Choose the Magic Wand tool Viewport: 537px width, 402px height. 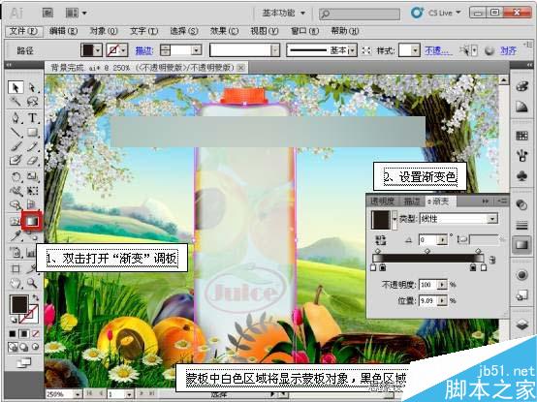click(16, 102)
